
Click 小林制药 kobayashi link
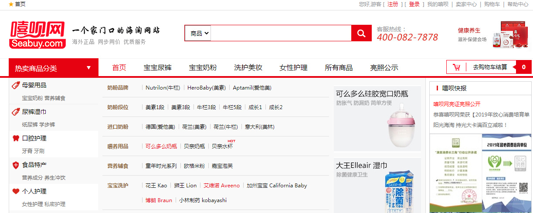(203, 200)
